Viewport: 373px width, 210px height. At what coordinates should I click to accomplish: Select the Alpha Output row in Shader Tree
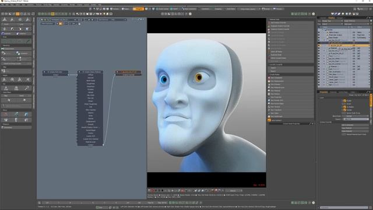(x=344, y=33)
